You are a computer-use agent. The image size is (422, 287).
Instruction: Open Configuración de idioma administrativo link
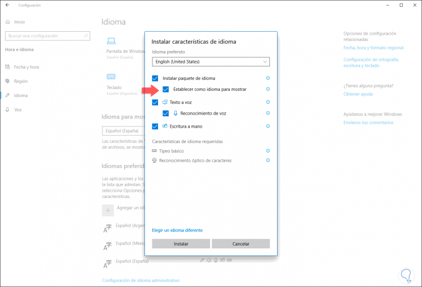(x=140, y=280)
